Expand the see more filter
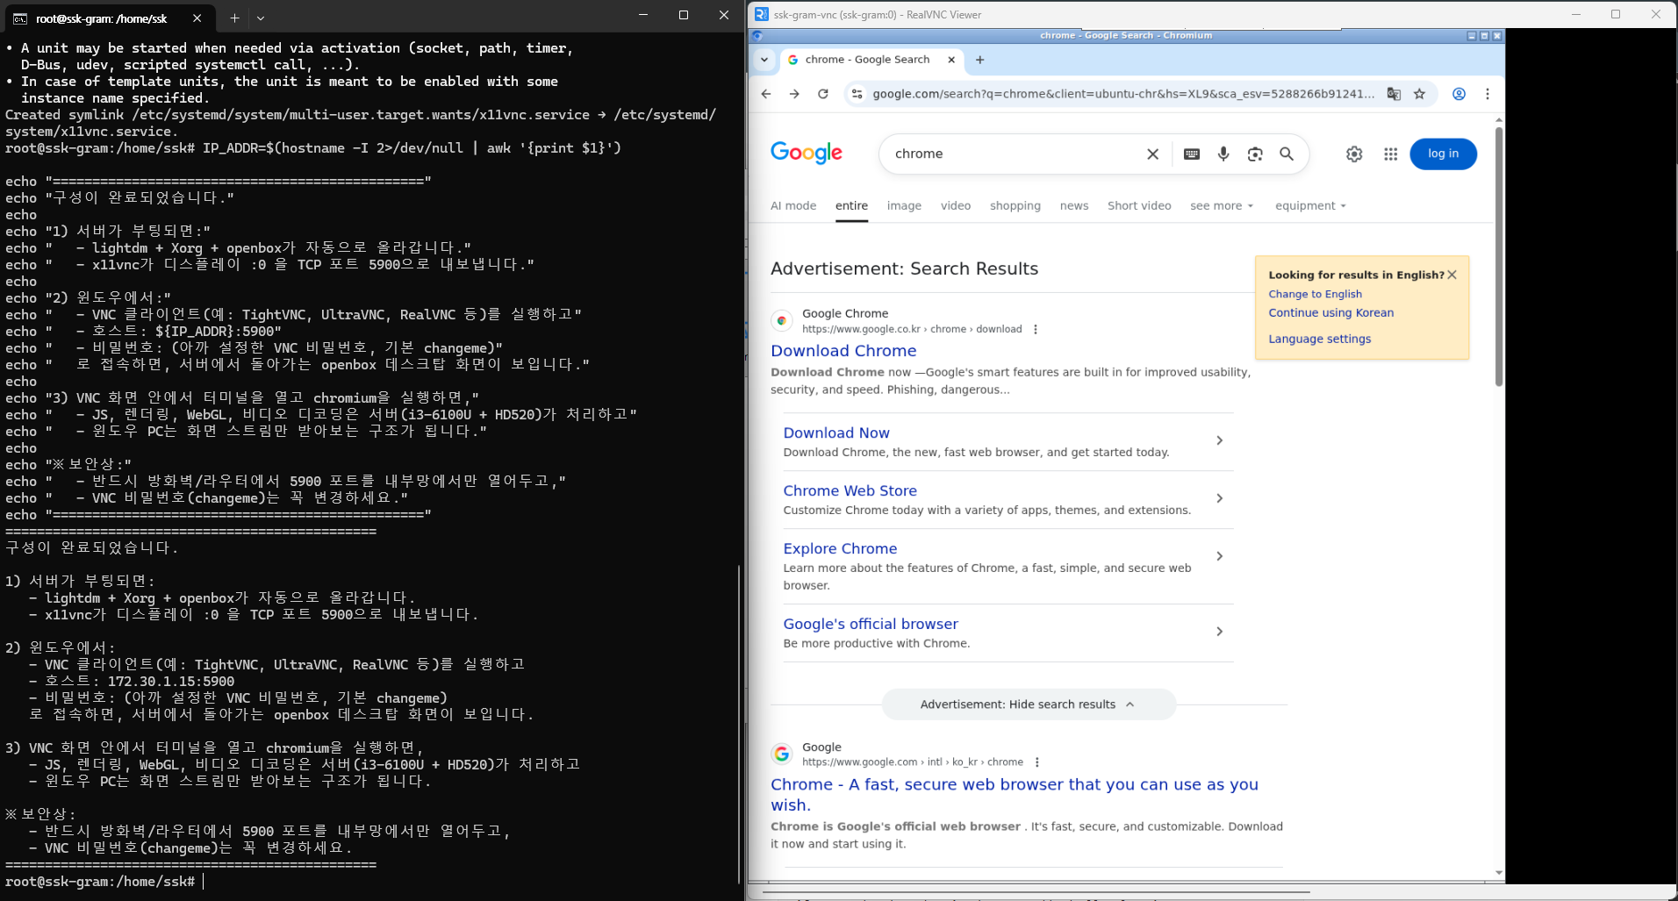This screenshot has width=1678, height=901. pos(1222,206)
